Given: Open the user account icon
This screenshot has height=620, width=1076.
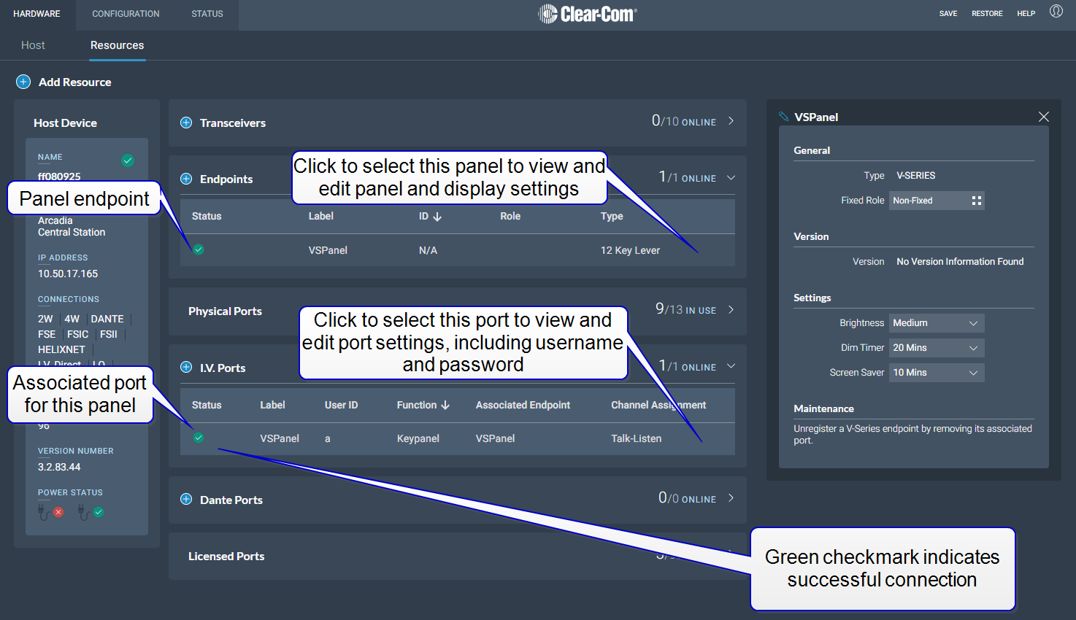Looking at the screenshot, I should pos(1056,12).
